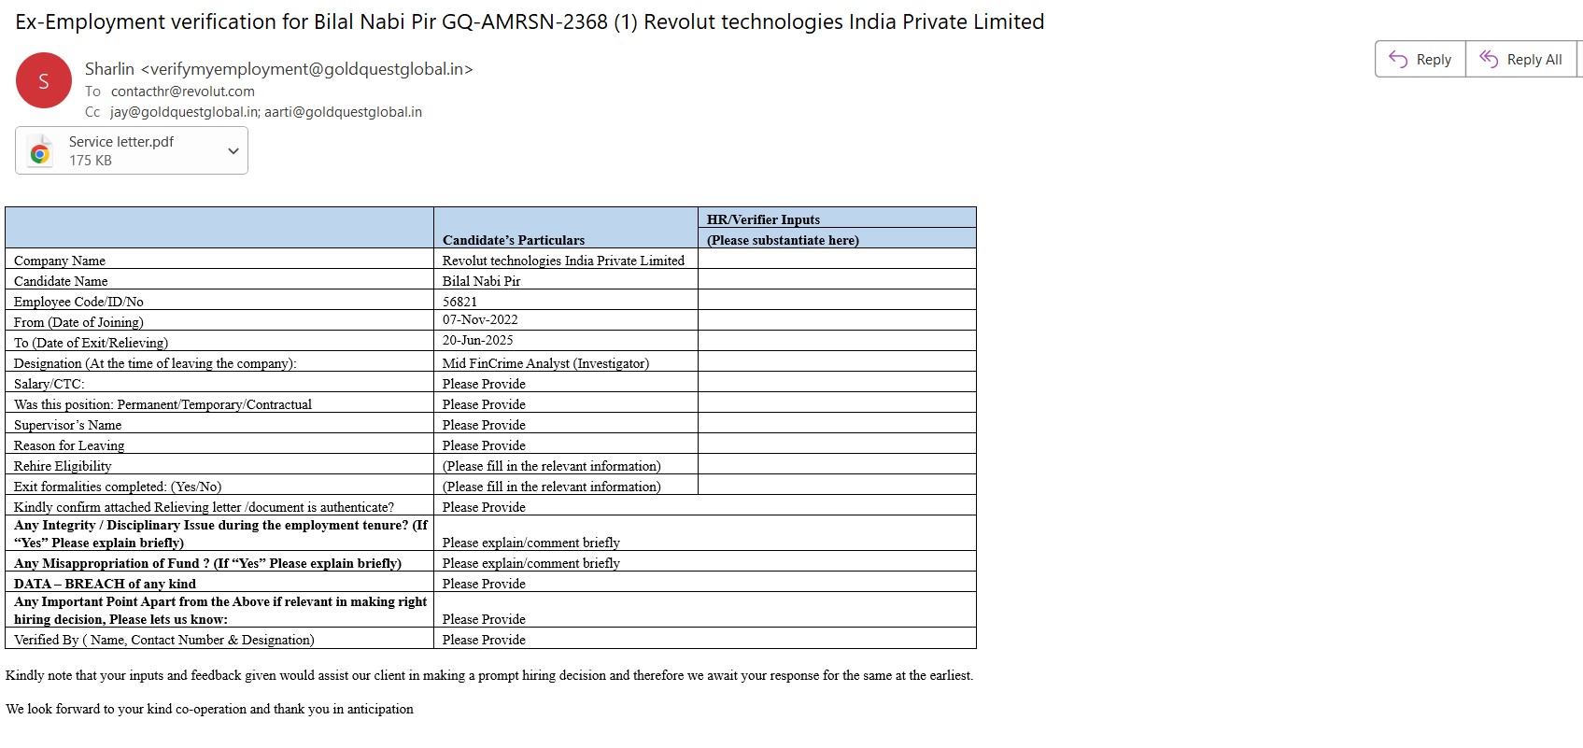Click the "Exit formalities completed: (Yes/No)" label

pyautogui.click(x=118, y=487)
